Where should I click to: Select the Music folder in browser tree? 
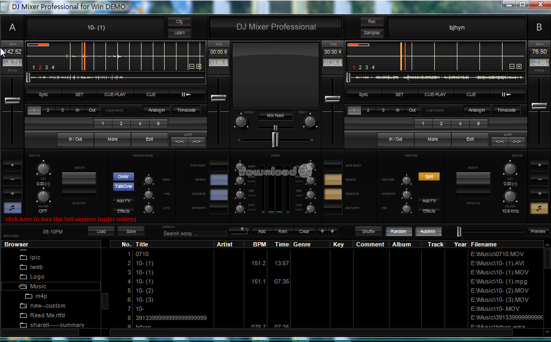click(x=51, y=286)
